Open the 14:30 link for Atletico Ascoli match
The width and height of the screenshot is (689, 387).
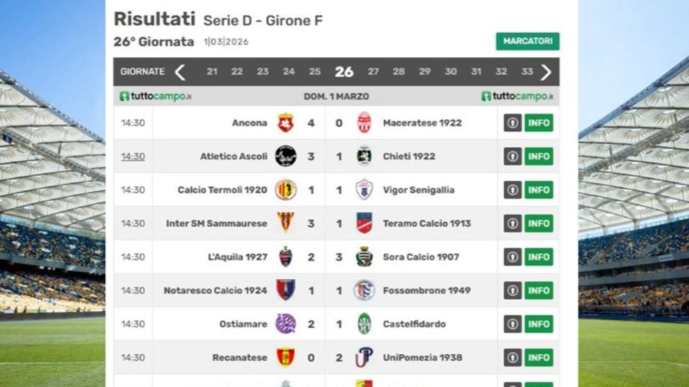132,156
